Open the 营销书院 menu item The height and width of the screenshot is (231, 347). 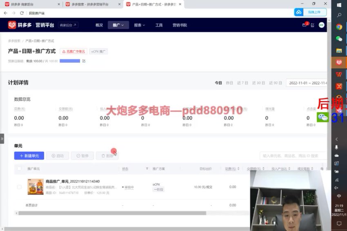tap(180, 25)
